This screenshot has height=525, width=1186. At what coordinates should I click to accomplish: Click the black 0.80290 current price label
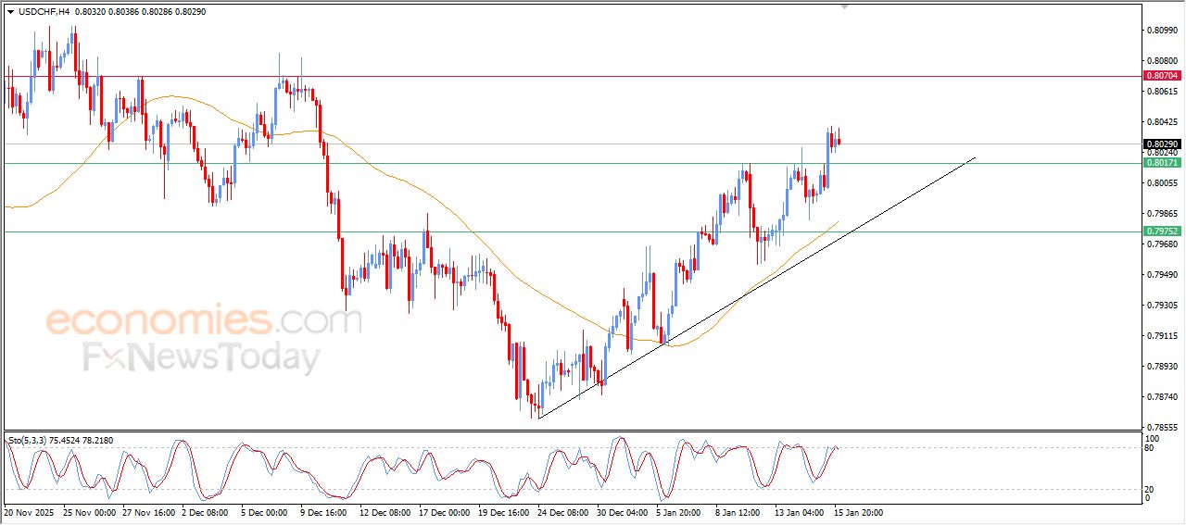tap(1161, 144)
